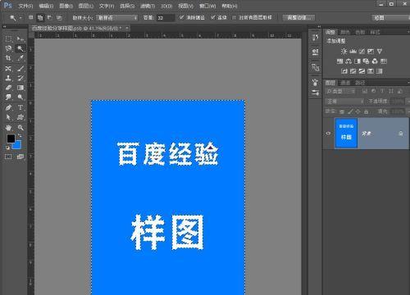The width and height of the screenshot is (410, 295).
Task: Select the Gradient tool
Action: pos(20,88)
